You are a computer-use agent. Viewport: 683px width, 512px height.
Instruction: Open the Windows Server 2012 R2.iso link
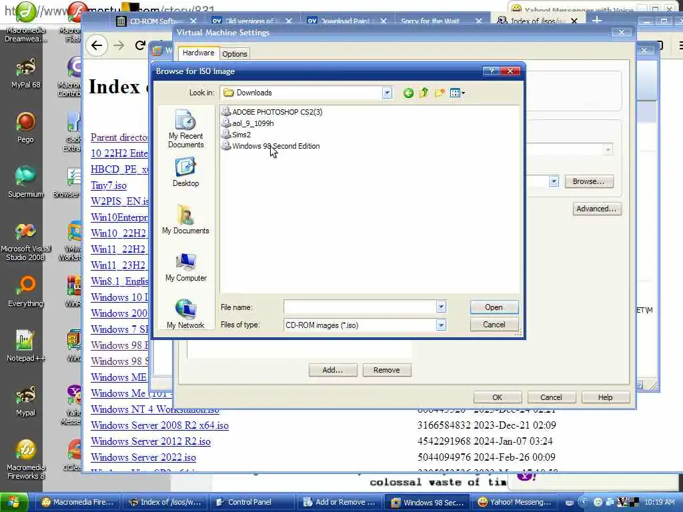(150, 441)
